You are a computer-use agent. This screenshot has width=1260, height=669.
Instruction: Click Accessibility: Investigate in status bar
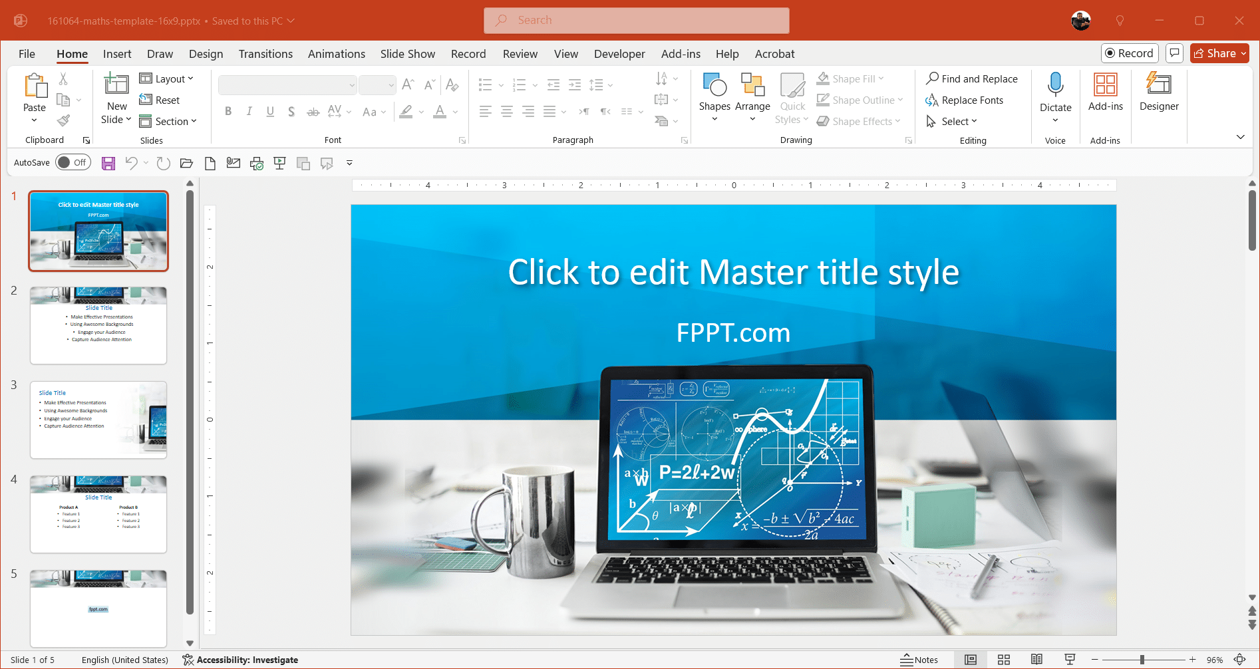pyautogui.click(x=240, y=660)
